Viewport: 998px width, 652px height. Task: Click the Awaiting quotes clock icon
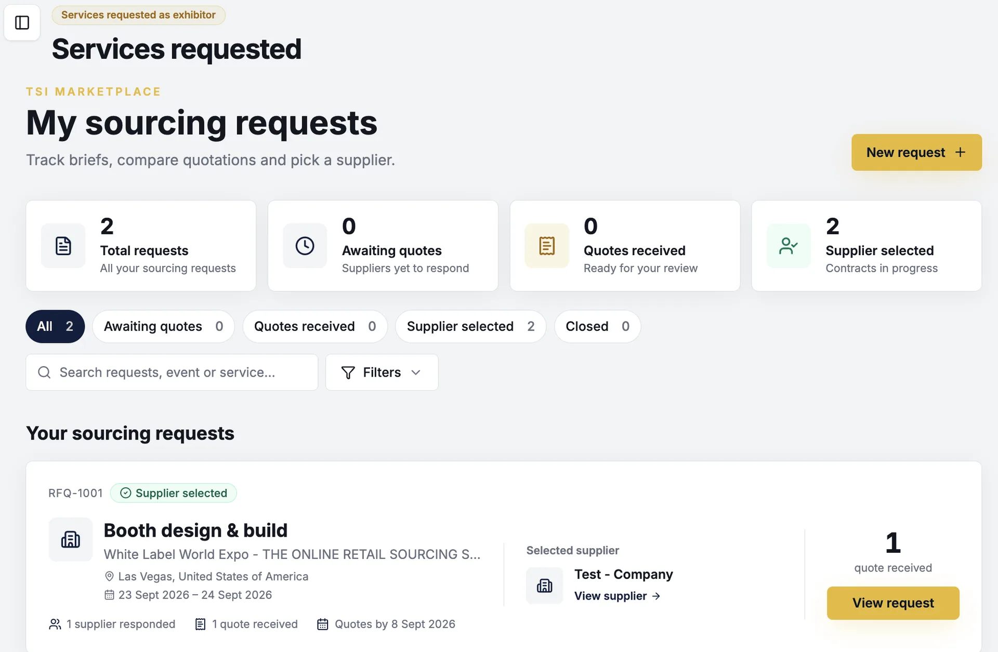(305, 246)
